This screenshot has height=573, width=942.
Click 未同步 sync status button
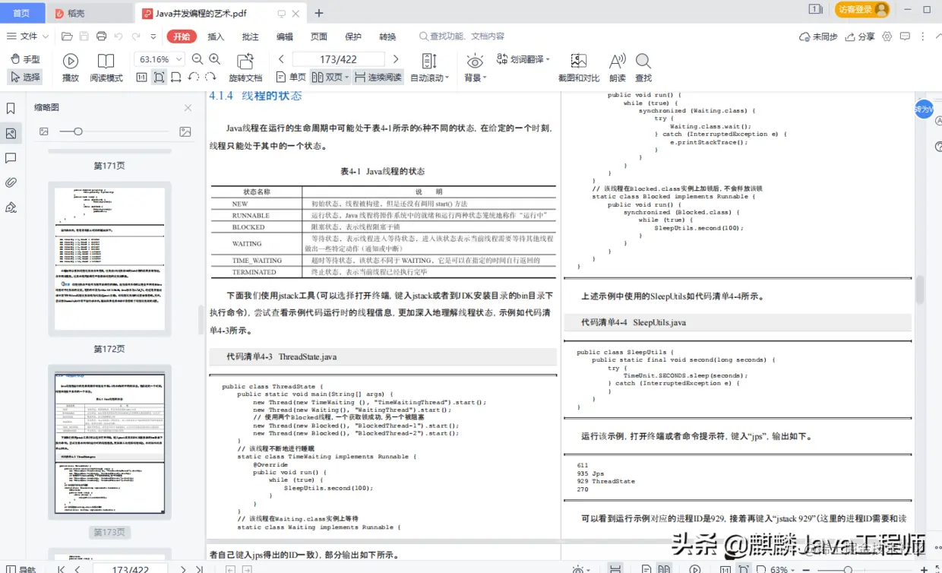click(x=818, y=36)
